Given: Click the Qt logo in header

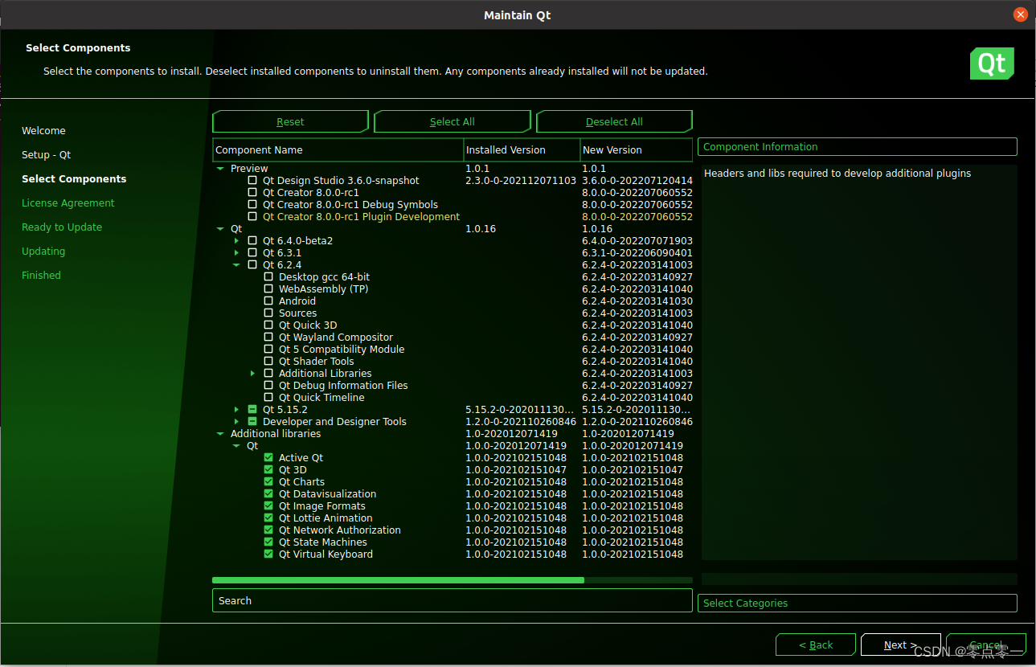Looking at the screenshot, I should pyautogui.click(x=992, y=63).
